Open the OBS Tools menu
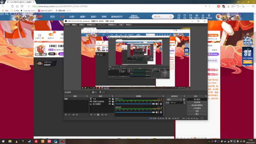 (x=121, y=25)
